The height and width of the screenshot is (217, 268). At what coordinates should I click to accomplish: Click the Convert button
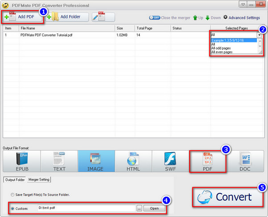coord(228,197)
